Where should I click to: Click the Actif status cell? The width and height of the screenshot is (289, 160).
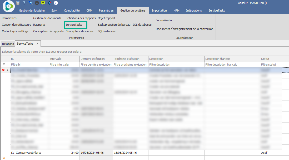point(275,153)
